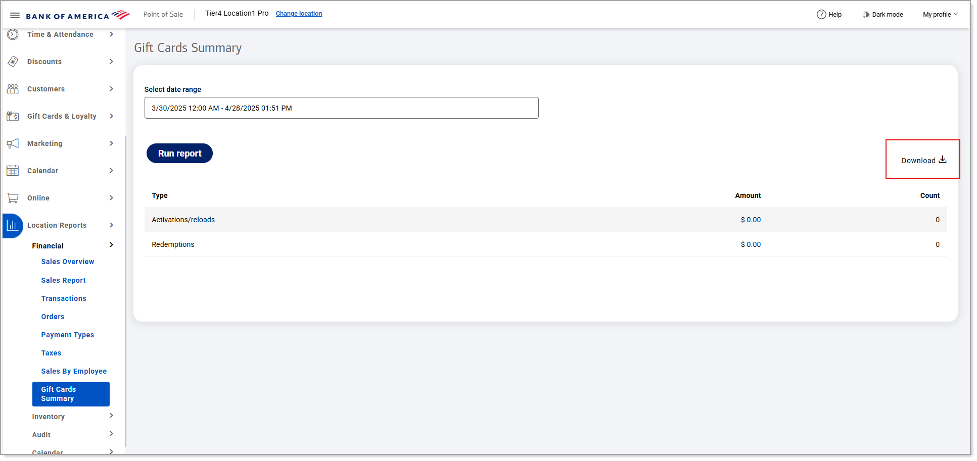Click the Bank of America logo
The image size is (977, 461).
coord(78,15)
